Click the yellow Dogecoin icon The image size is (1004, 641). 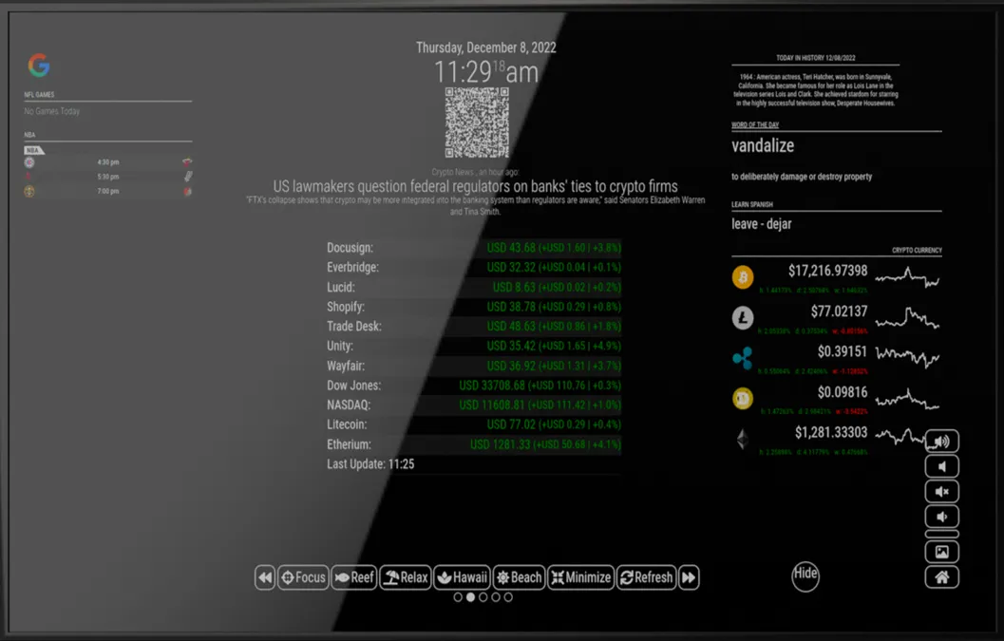tap(743, 398)
